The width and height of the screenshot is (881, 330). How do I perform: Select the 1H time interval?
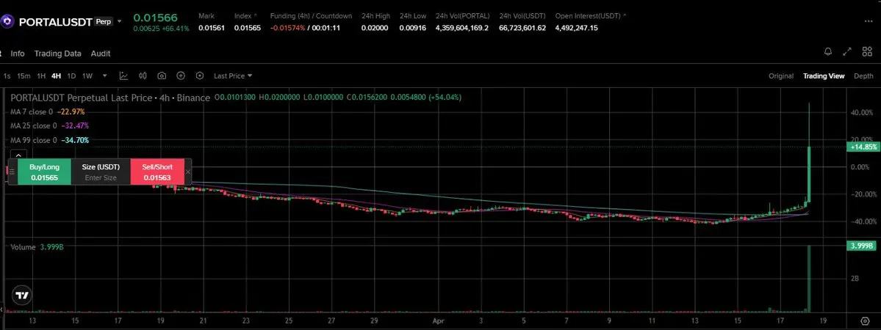tap(41, 76)
